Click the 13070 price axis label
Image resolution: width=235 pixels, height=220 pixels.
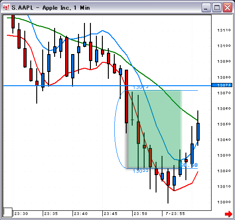(224, 93)
